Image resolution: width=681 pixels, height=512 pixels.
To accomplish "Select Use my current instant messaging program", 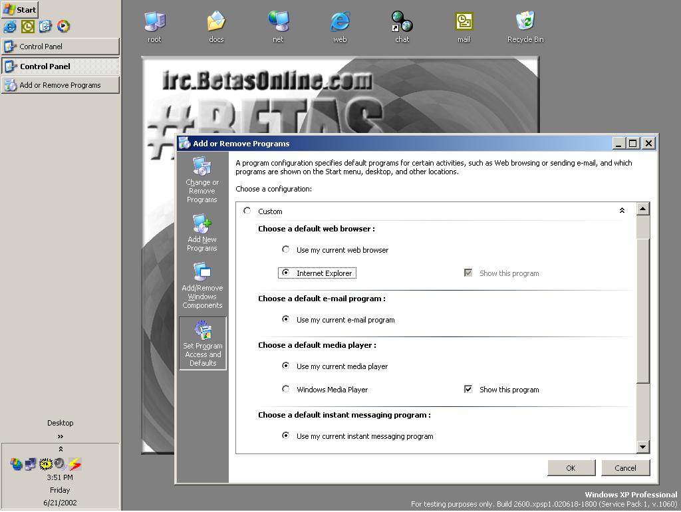I will [285, 436].
